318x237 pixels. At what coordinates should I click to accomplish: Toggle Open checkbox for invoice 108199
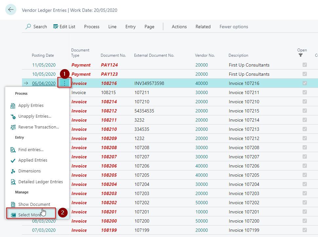[305, 230]
